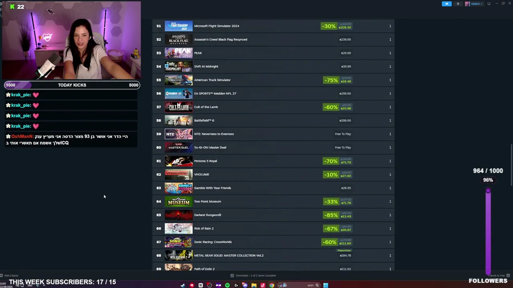Click the Path of Exile 2 title
This screenshot has width=513, height=288.
pyautogui.click(x=204, y=269)
